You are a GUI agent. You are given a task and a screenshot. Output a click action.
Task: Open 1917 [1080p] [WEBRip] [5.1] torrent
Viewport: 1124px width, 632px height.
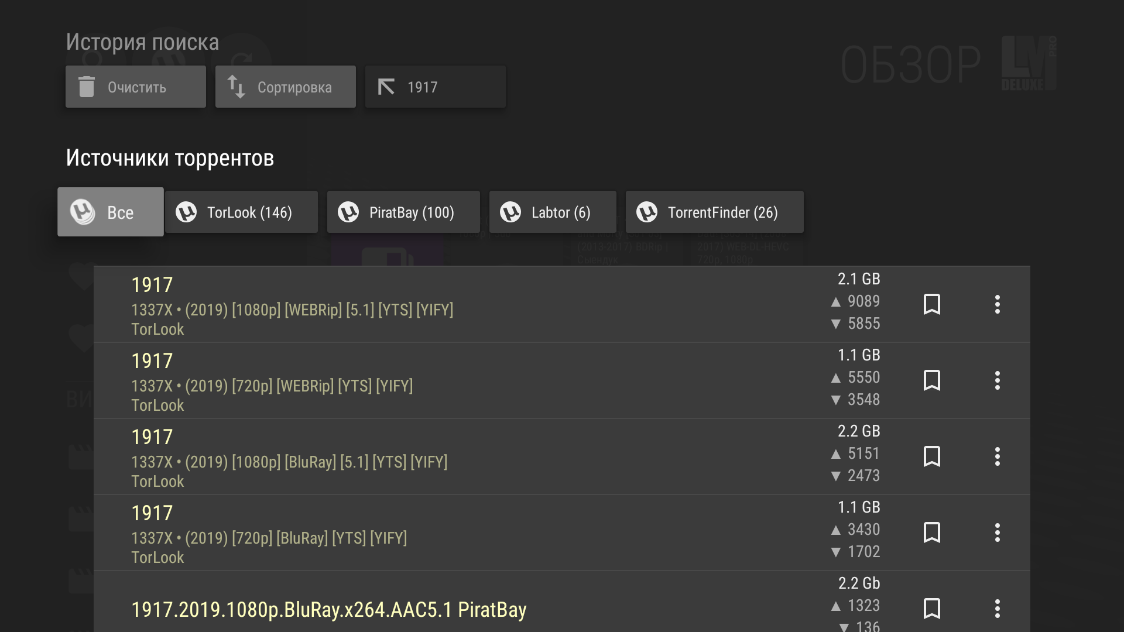tap(562, 304)
